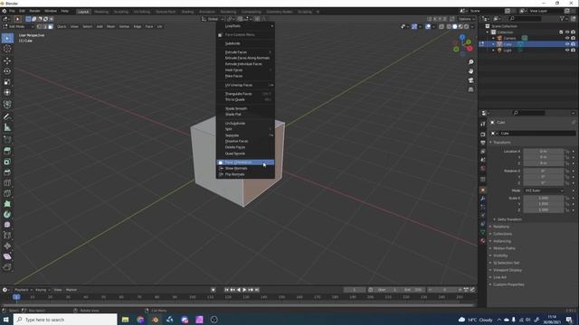579x325 pixels.
Task: Choose Subdivide in context menu
Action: [245, 43]
